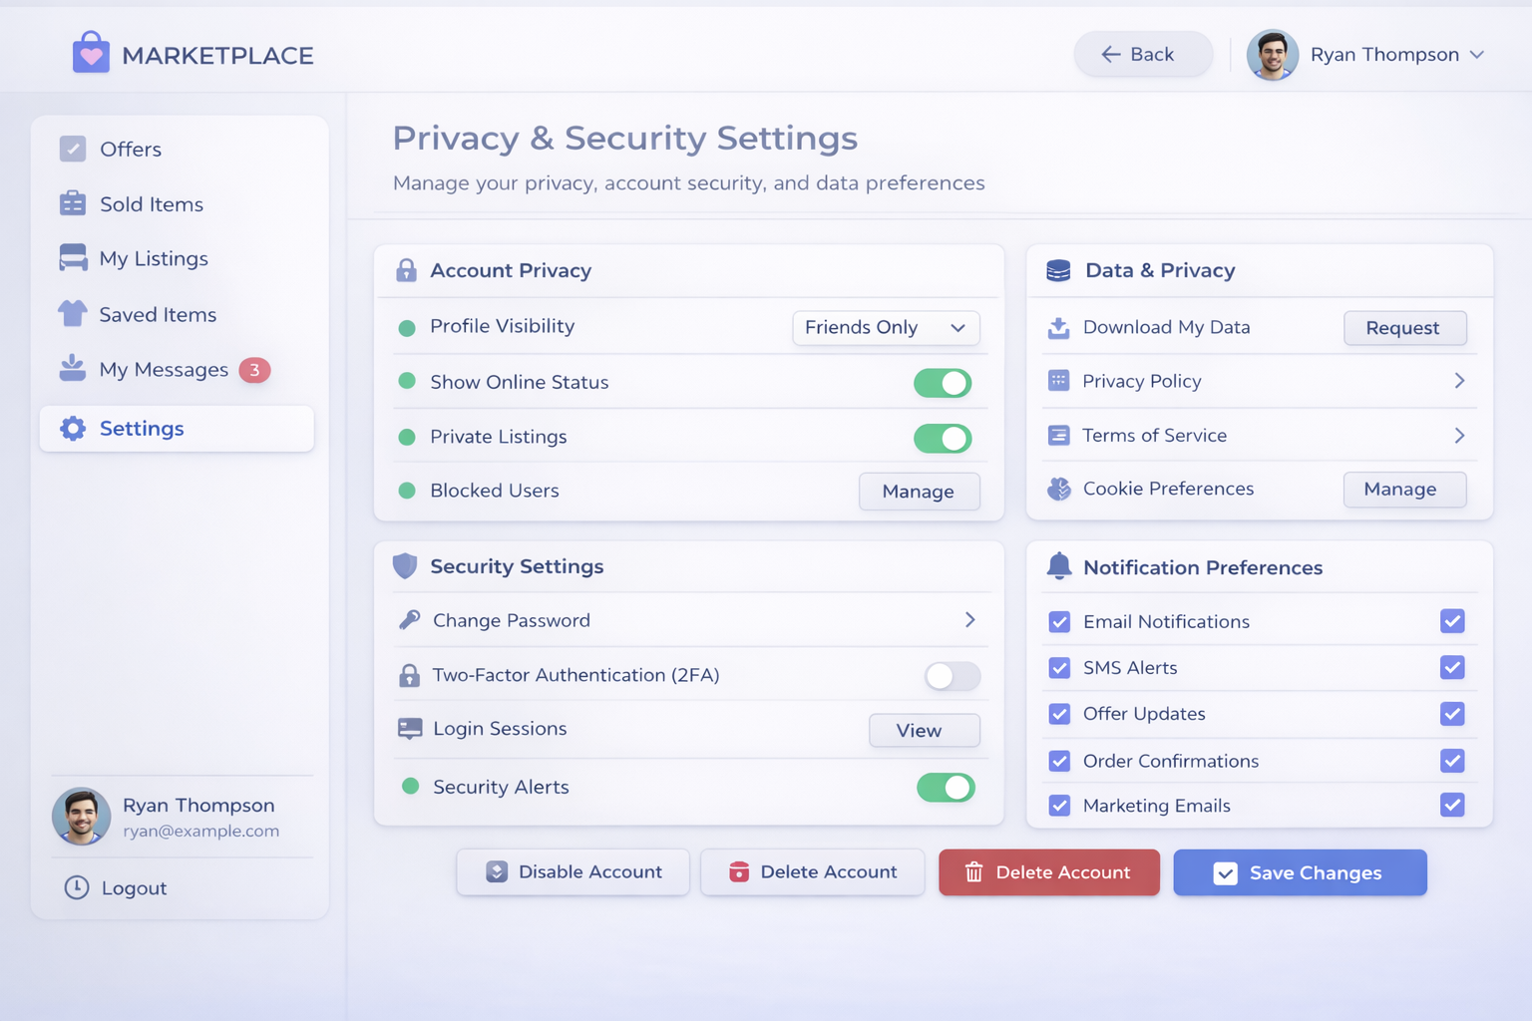Open My Messages in sidebar

pos(164,370)
